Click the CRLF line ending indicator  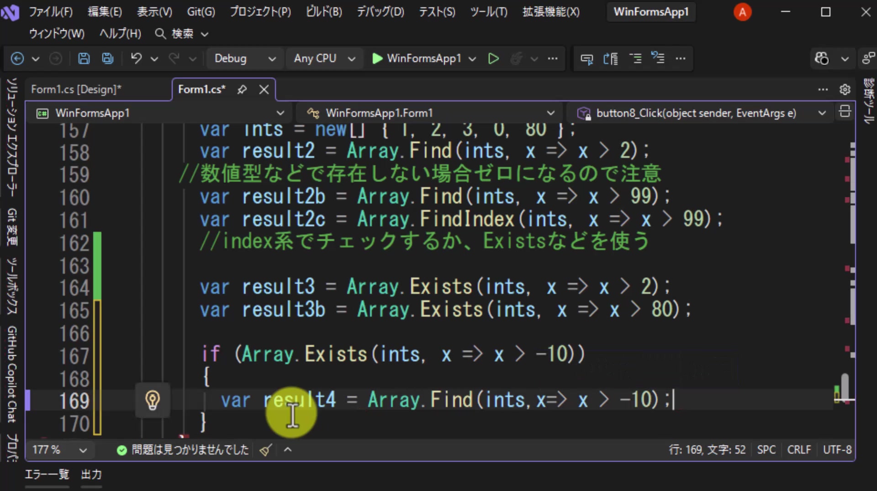click(799, 450)
